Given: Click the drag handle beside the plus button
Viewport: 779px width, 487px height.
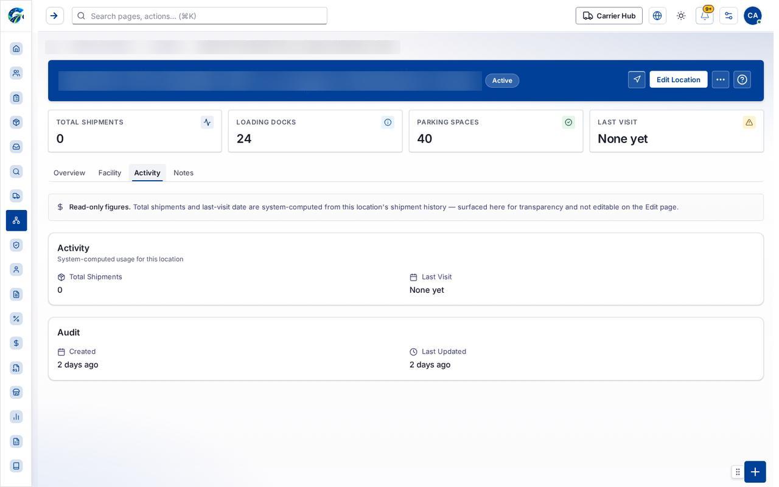Looking at the screenshot, I should click(x=738, y=472).
